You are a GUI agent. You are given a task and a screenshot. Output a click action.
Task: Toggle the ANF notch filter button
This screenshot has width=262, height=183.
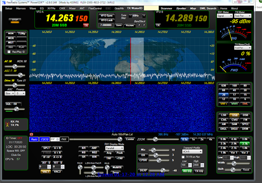[94, 148]
